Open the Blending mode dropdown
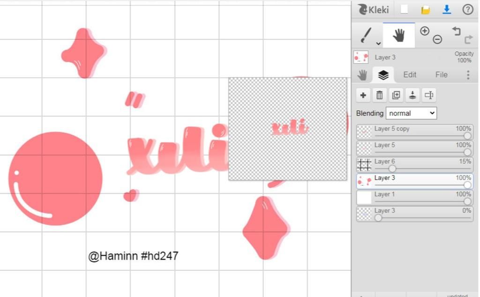Viewport: 480px width, 297px height. 411,113
